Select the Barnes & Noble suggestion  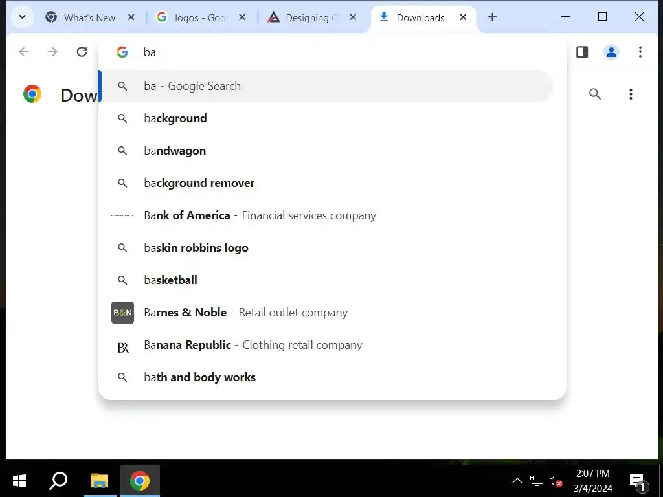click(327, 313)
